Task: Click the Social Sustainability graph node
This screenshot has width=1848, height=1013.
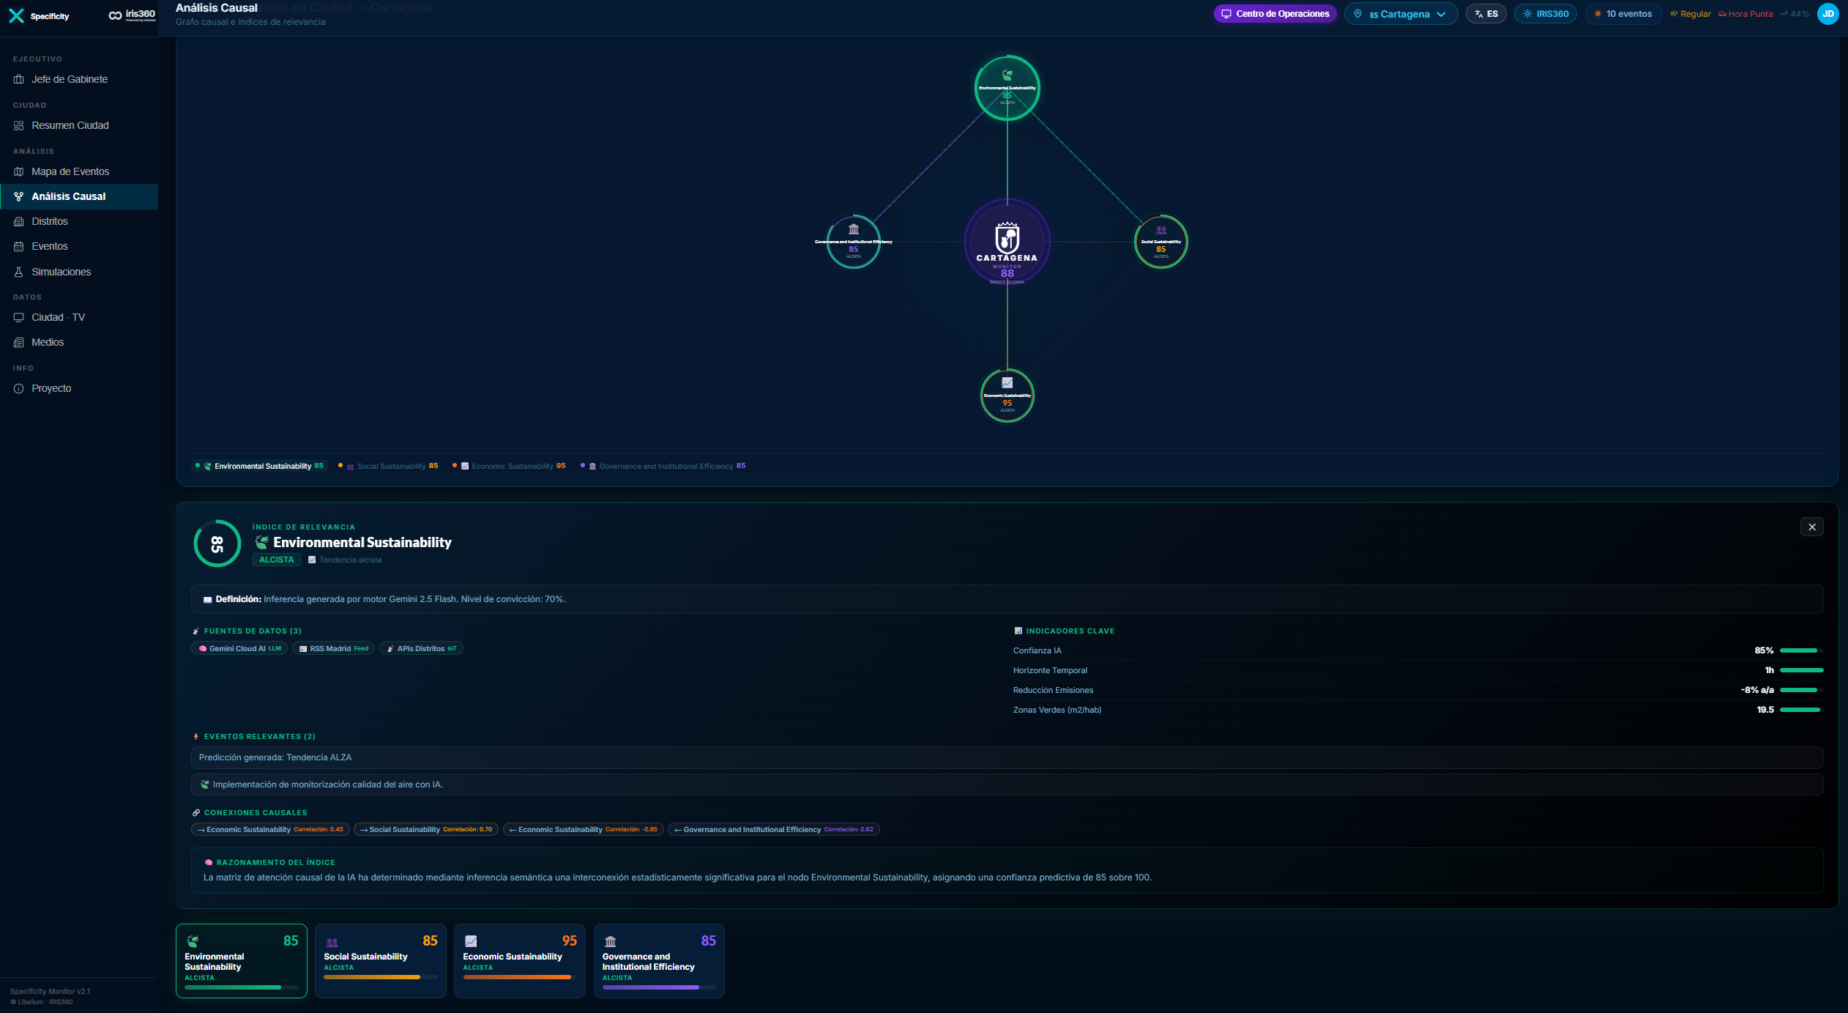Action: click(1160, 242)
